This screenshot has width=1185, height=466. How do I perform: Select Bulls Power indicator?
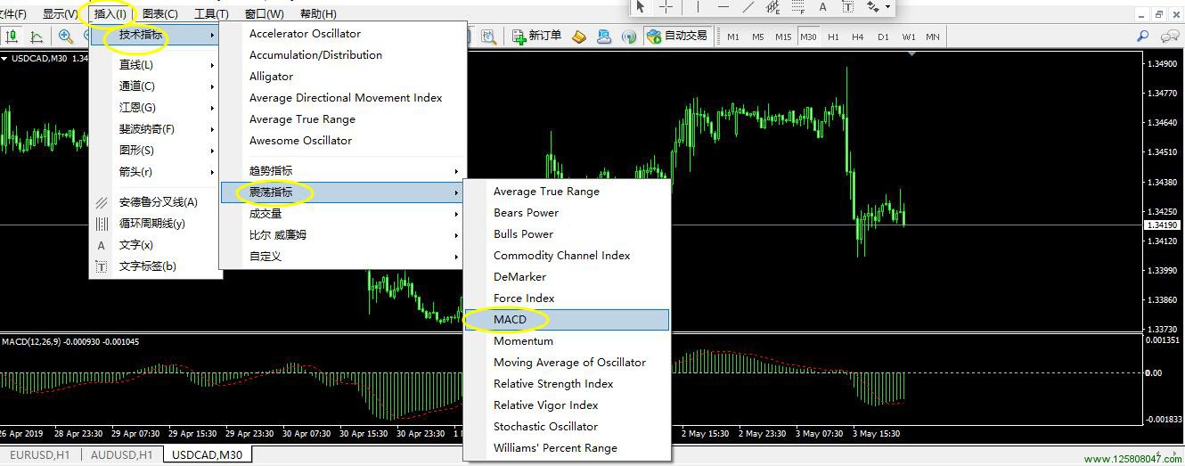[x=567, y=234]
